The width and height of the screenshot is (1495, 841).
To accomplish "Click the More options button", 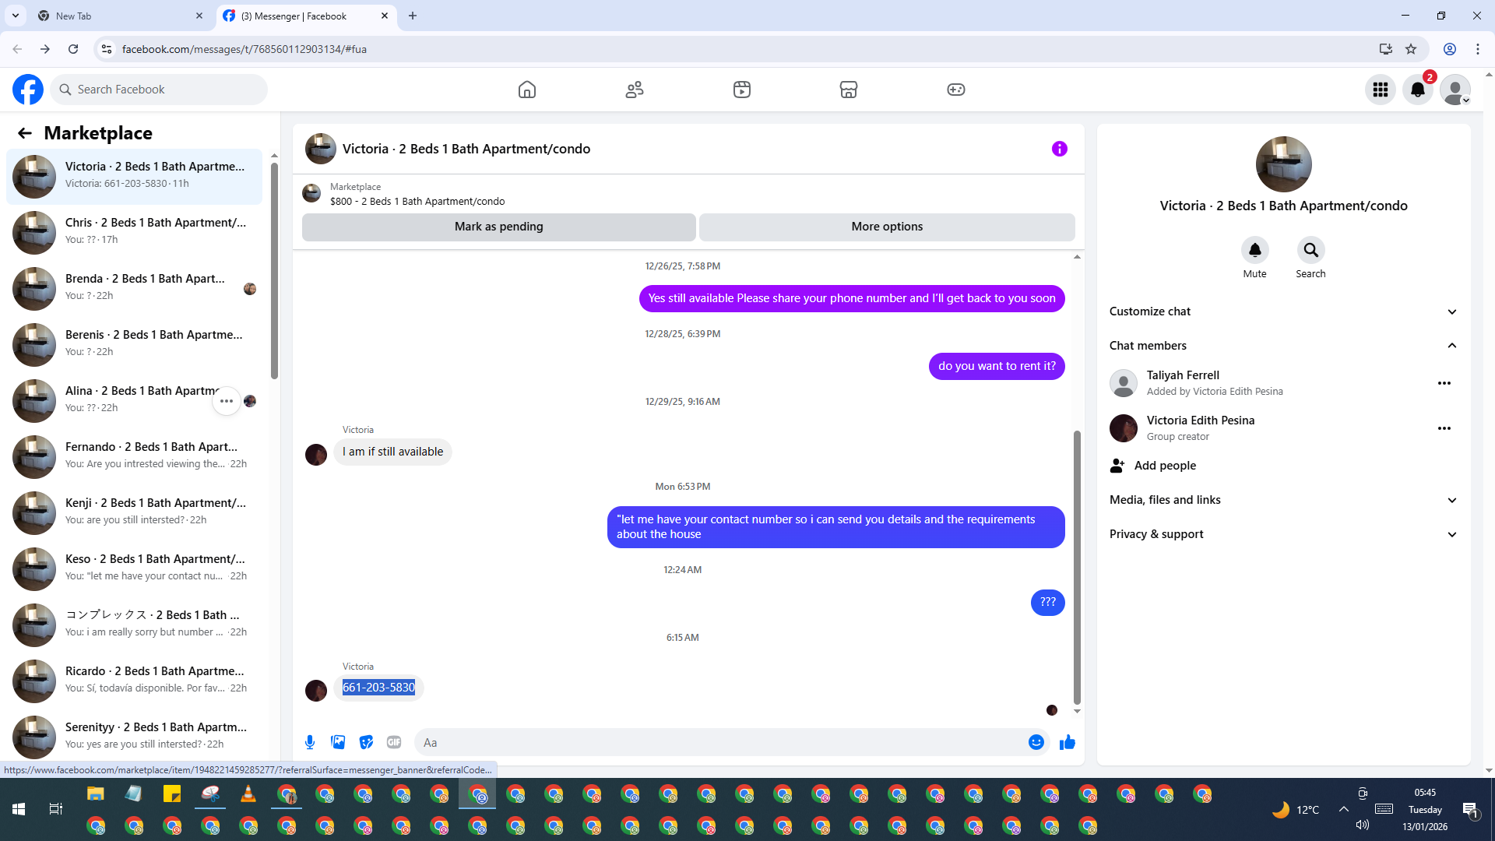I will [886, 227].
